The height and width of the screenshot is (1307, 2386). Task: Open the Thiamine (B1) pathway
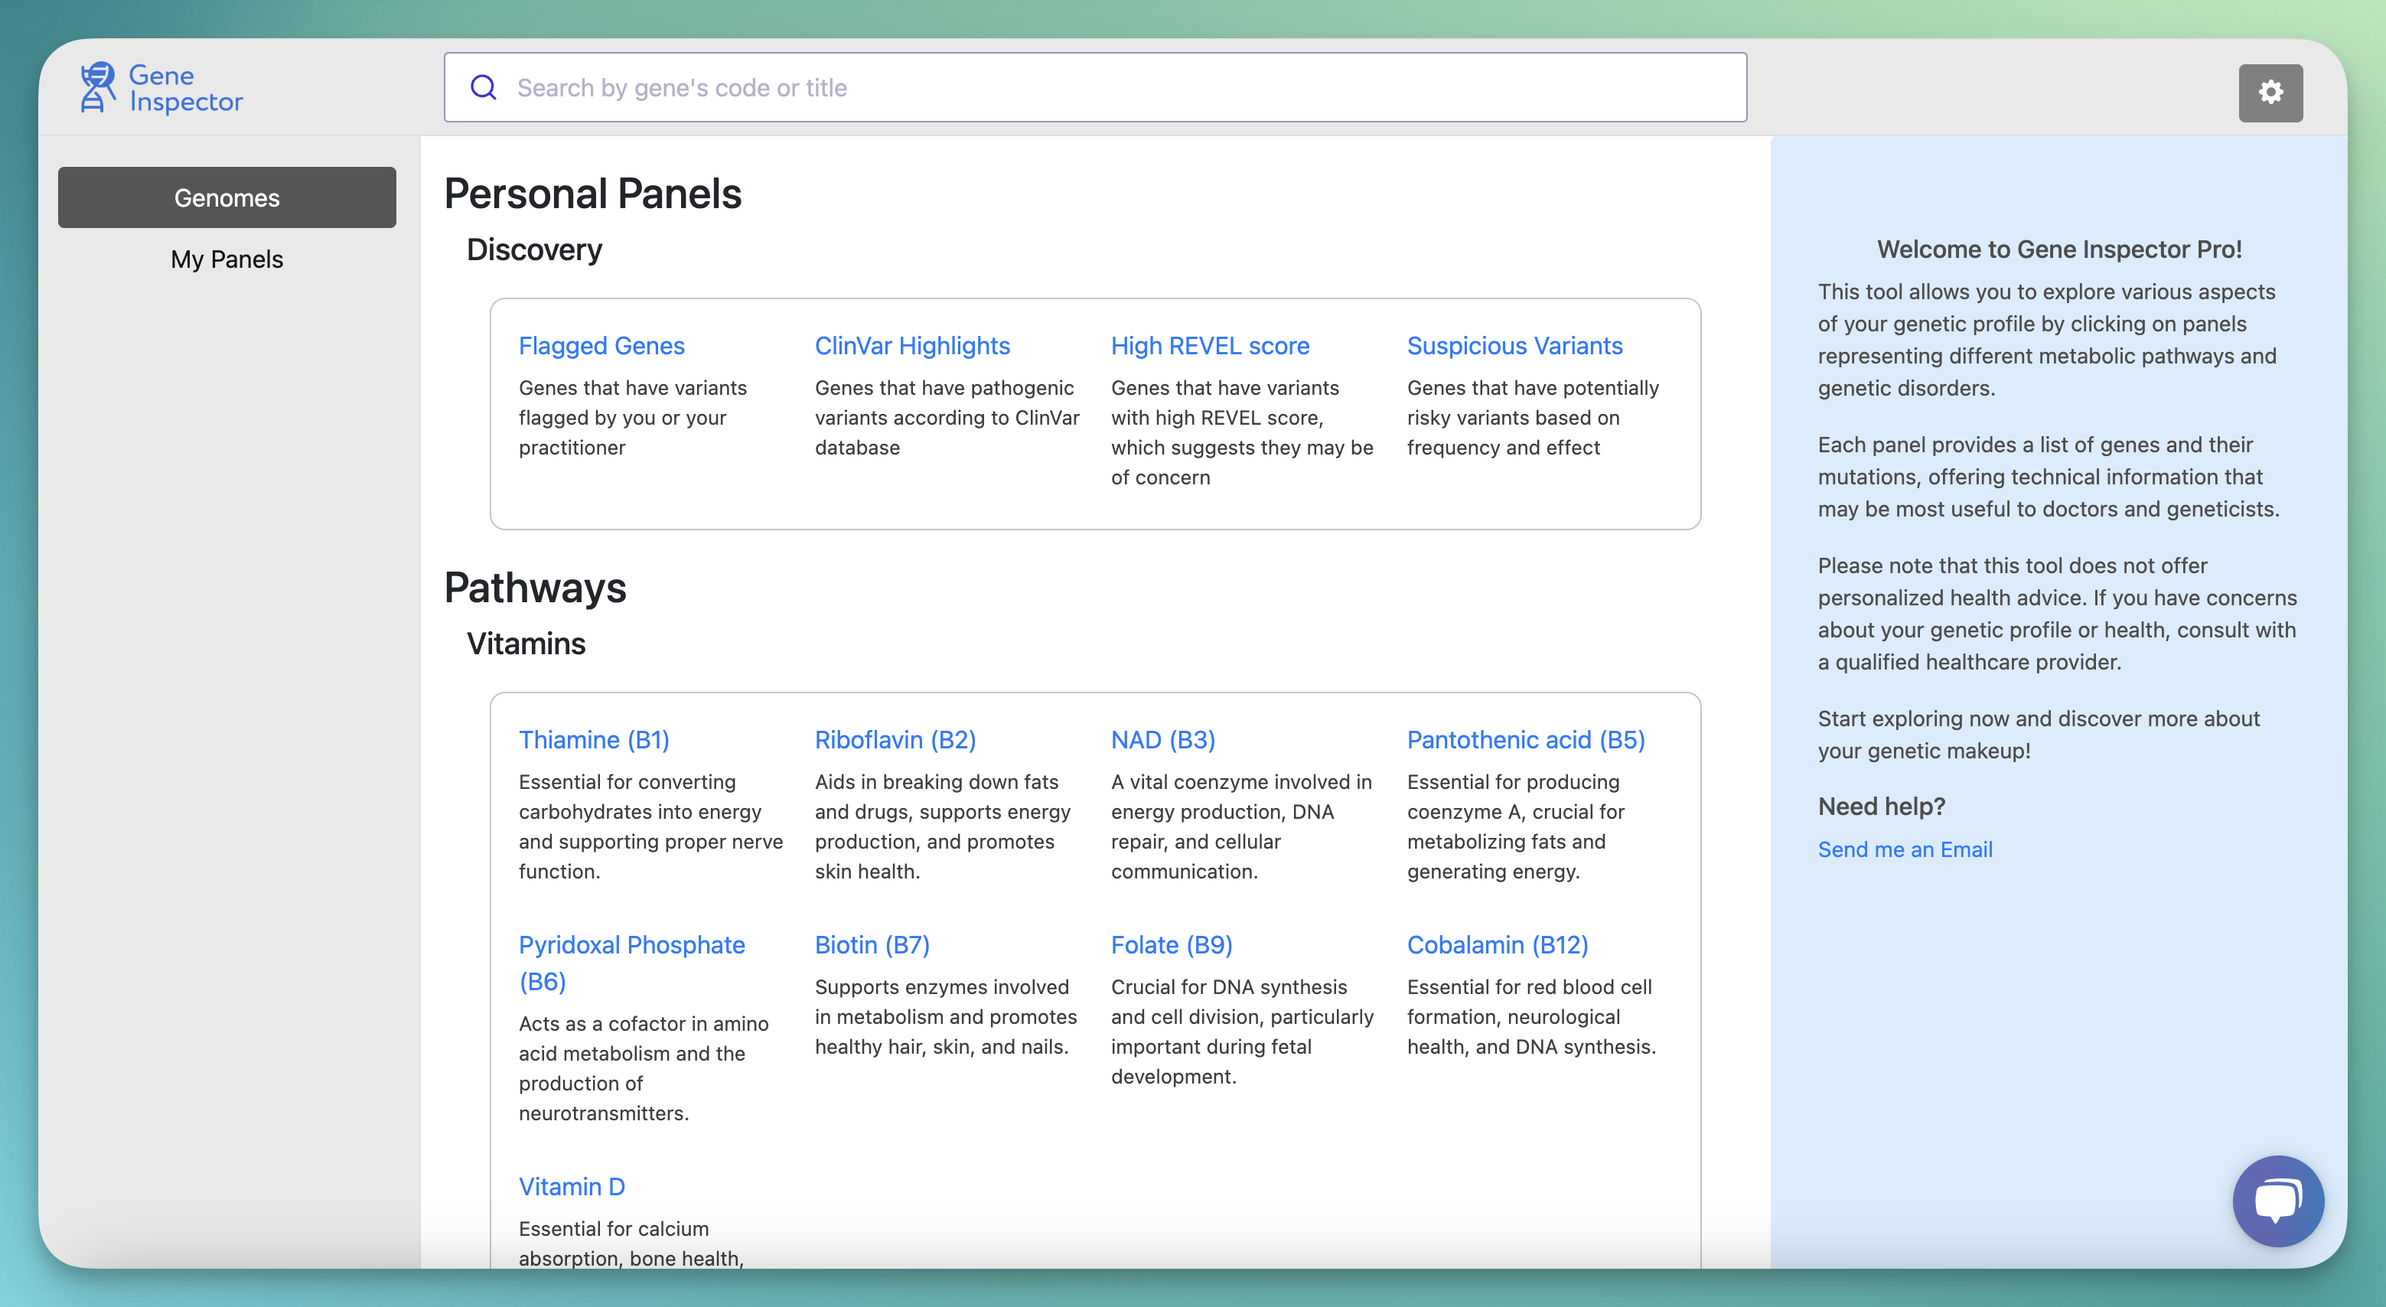pyautogui.click(x=594, y=739)
